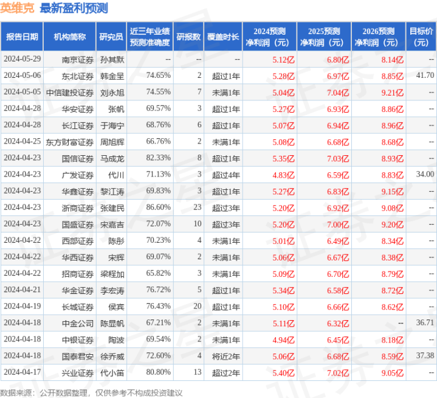This screenshot has height=398, width=437.
Task: Click target price 34.00
Action: pyautogui.click(x=425, y=174)
